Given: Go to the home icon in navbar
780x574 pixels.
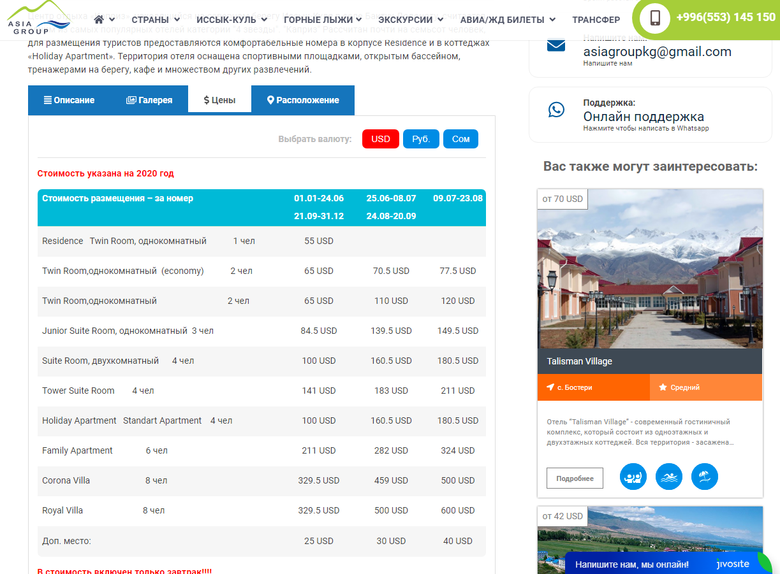Looking at the screenshot, I should pos(99,20).
